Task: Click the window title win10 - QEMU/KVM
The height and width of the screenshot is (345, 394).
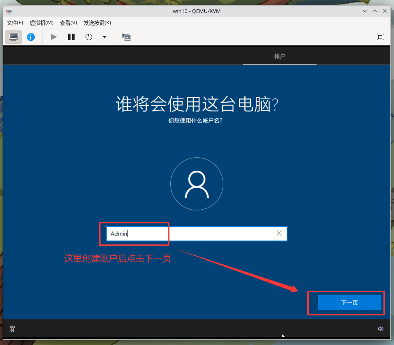Action: tap(197, 11)
